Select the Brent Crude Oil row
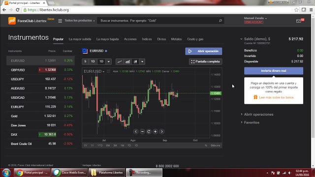 (x=40, y=144)
